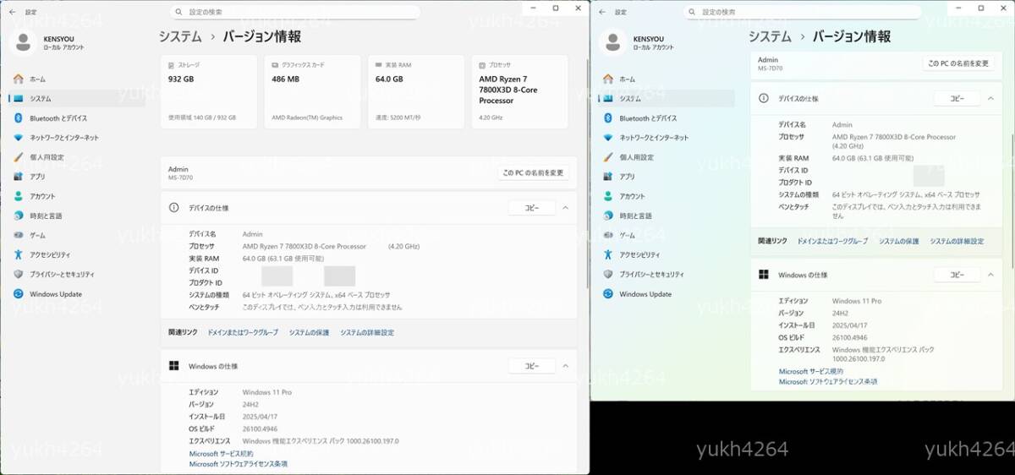Open アプリ icon in left window sidebar
1015x475 pixels.
click(18, 177)
